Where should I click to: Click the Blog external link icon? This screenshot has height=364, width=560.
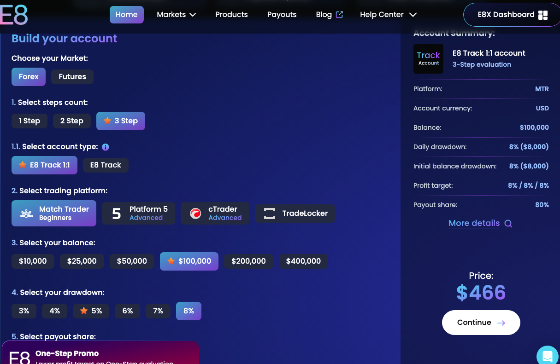(x=340, y=14)
